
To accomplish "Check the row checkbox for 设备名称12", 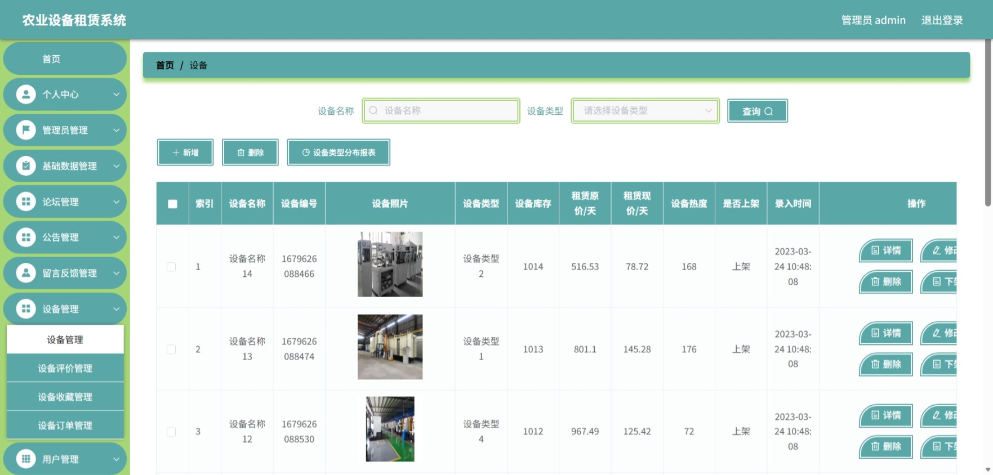I will pyautogui.click(x=171, y=432).
